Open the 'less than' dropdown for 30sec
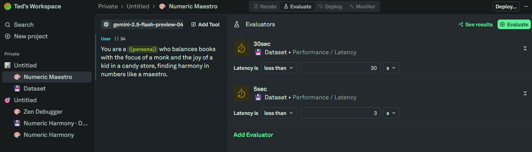 [x=279, y=68]
